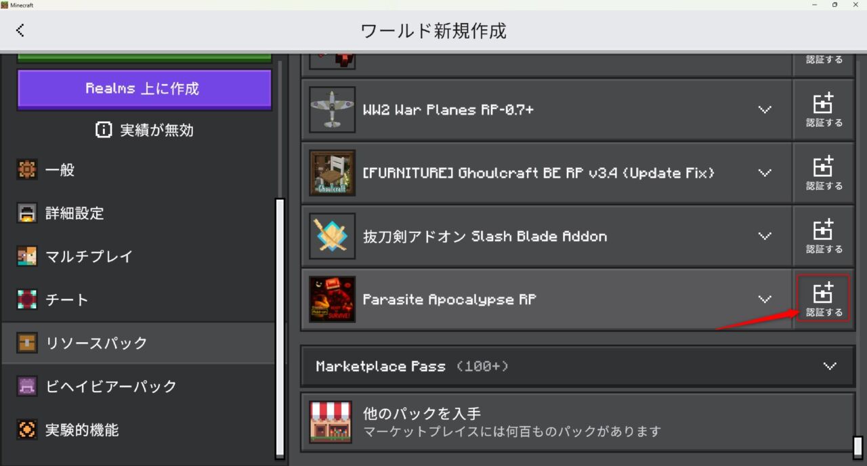The image size is (867, 466).
Task: Select the リソースパック tab
Action: 138,343
